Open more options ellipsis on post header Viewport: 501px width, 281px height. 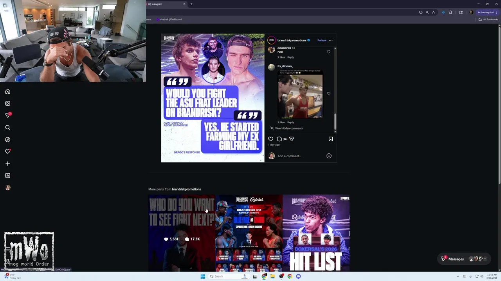pos(331,40)
